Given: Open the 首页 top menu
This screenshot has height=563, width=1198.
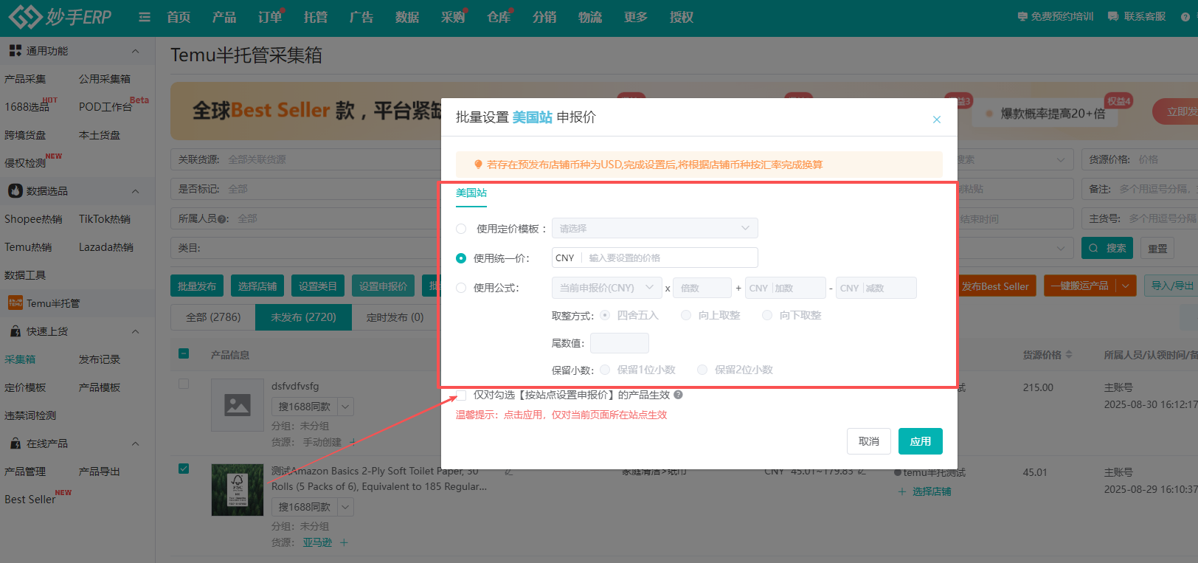Looking at the screenshot, I should (179, 17).
